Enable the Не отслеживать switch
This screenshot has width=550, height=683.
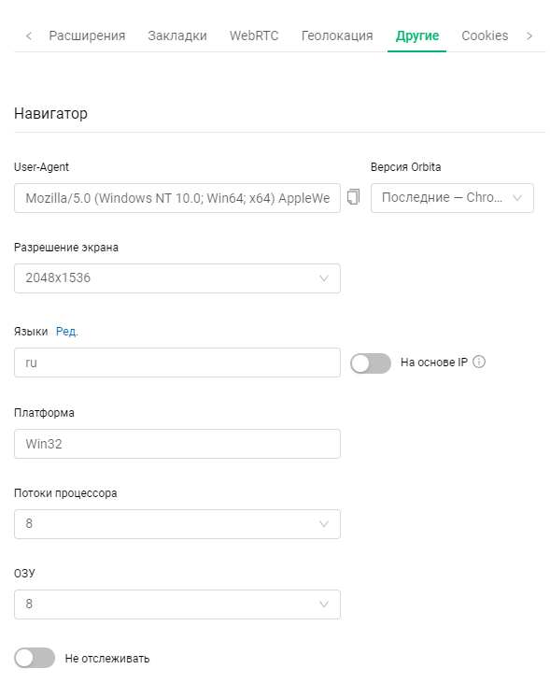coord(35,658)
